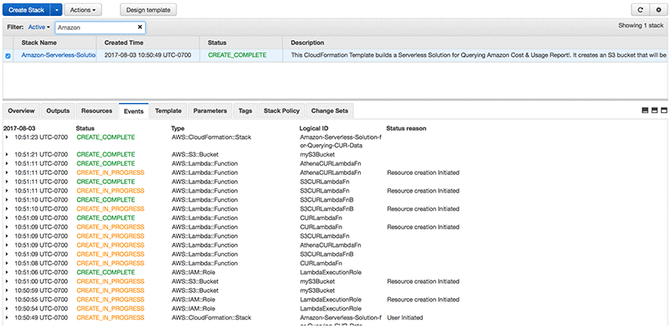
Task: Click LambdaExecutionRole logical ID at 10:50:54
Action: pyautogui.click(x=331, y=309)
